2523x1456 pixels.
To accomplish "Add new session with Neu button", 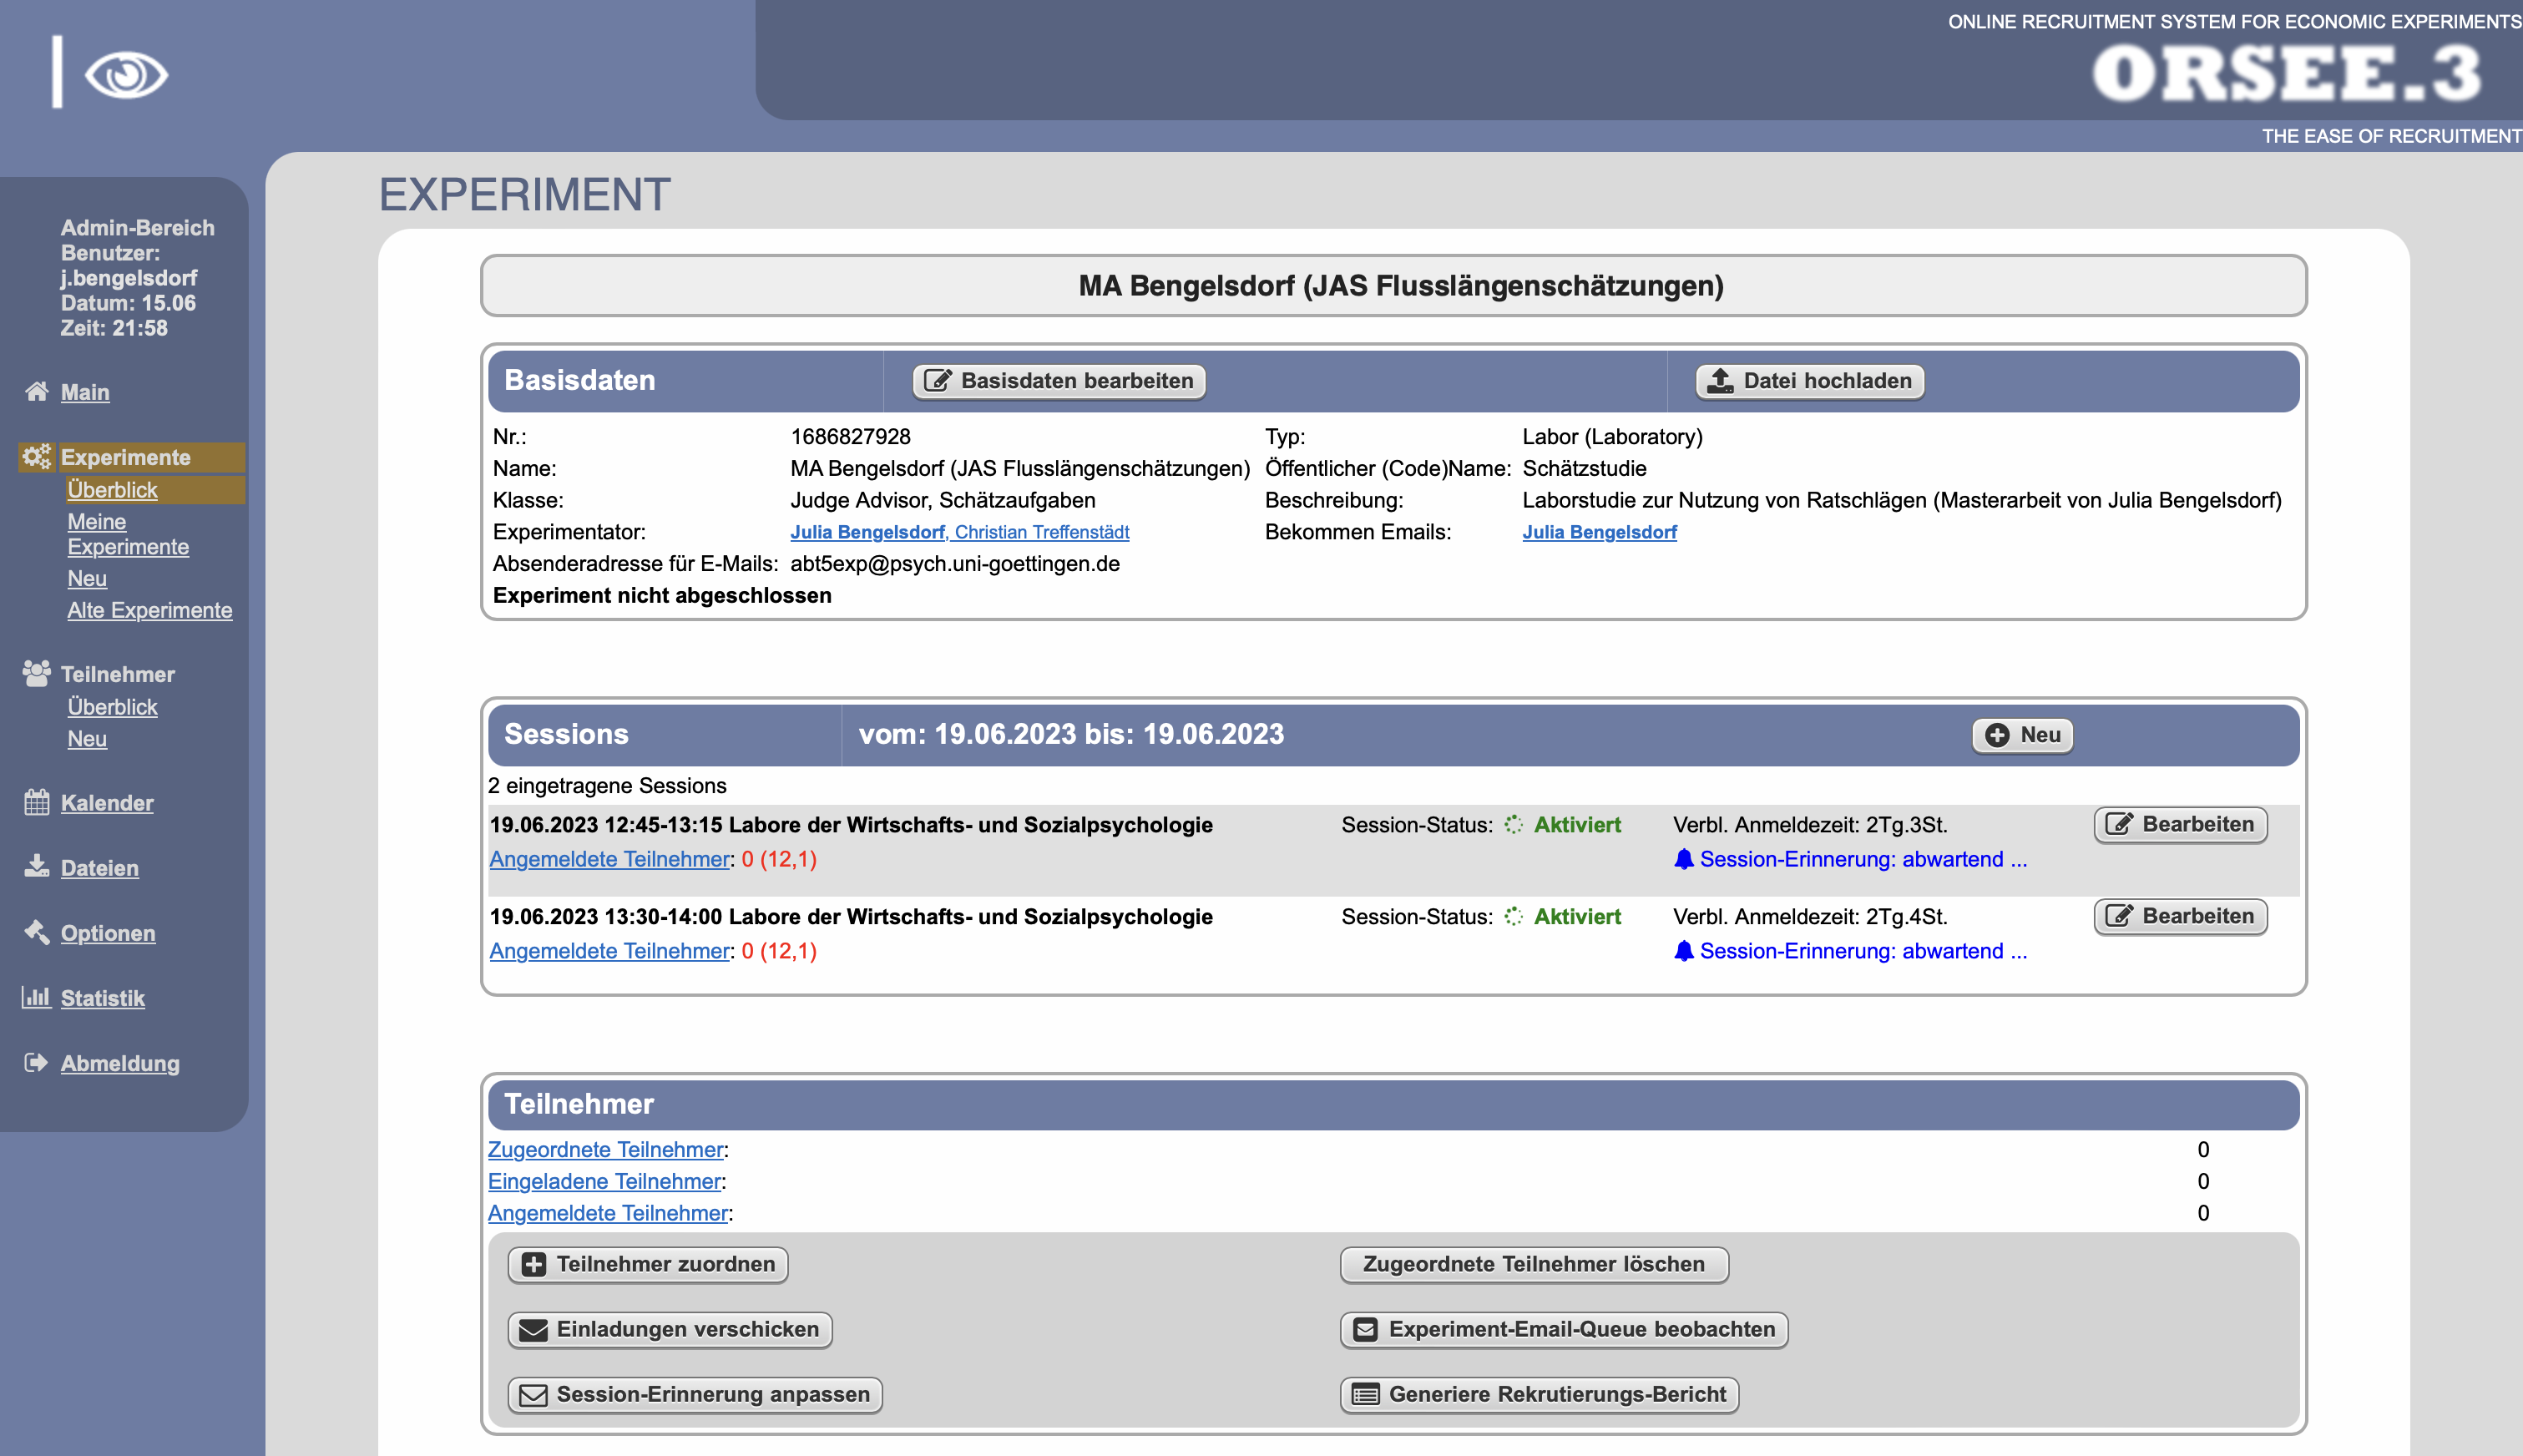I will (2022, 735).
